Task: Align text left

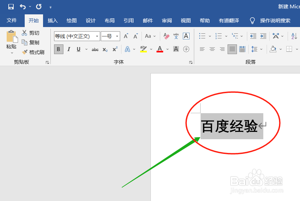Action: [x=202, y=49]
